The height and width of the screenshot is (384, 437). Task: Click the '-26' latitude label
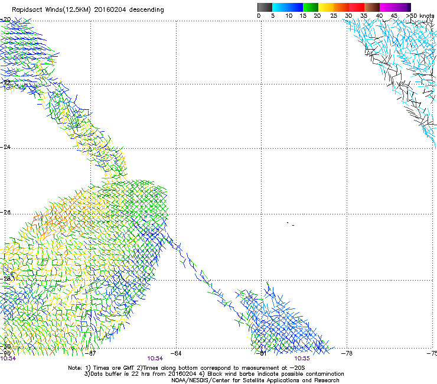coord(5,213)
